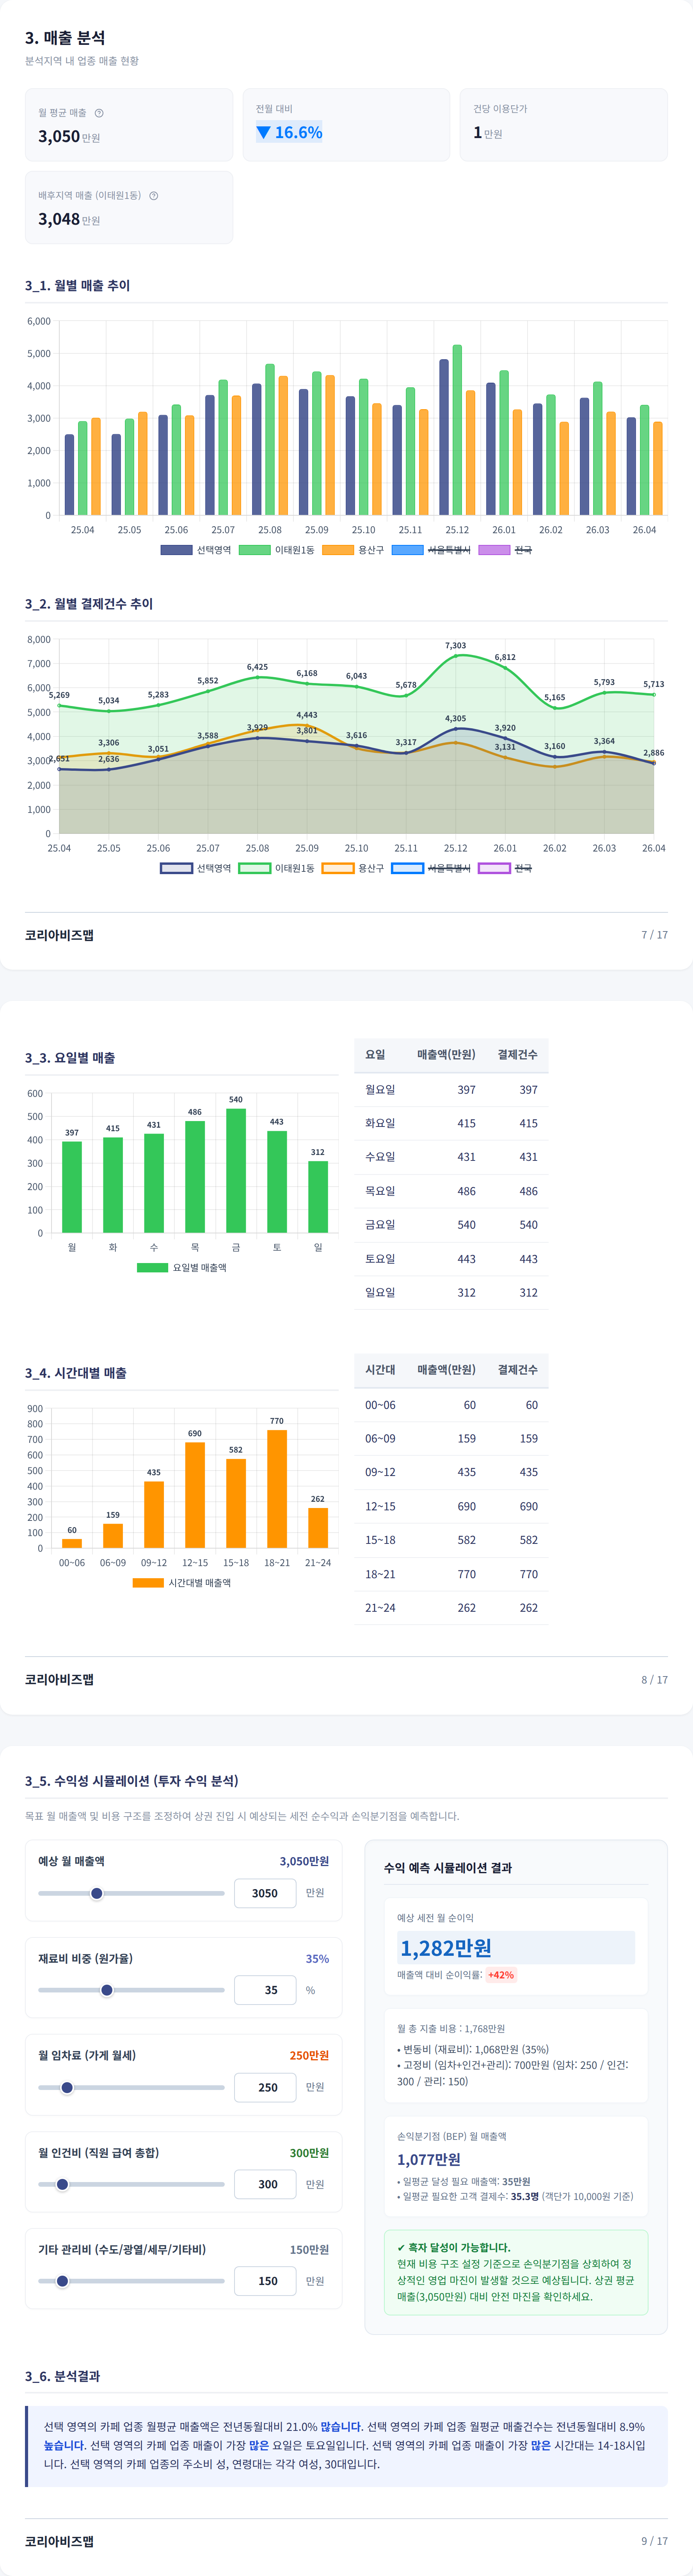Image resolution: width=693 pixels, height=2576 pixels.
Task: Enable 서울특별시 legend in 월별 매출 추이 chart
Action: (431, 550)
